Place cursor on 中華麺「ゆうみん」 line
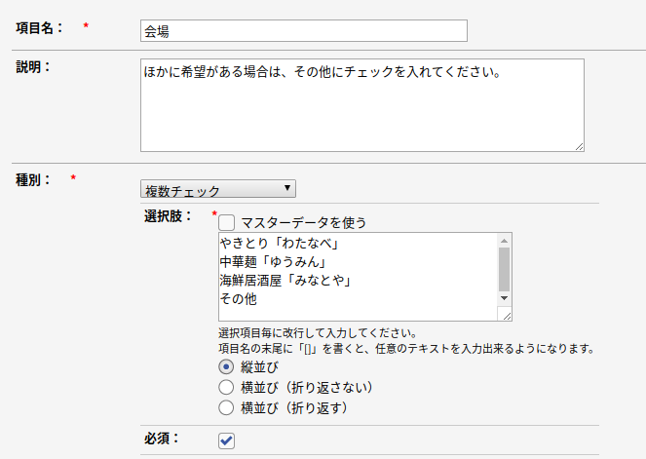646x459 pixels. 273,261
